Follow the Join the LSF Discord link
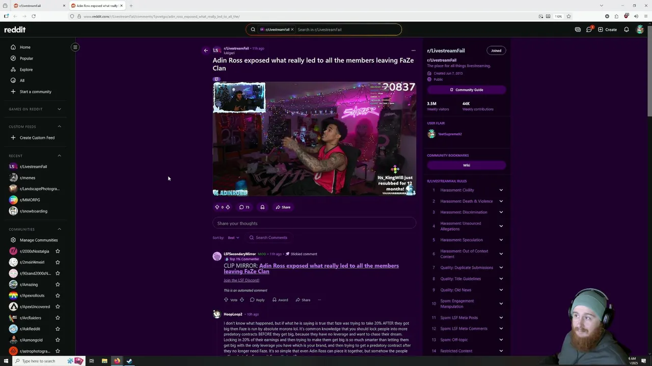This screenshot has width=652, height=366. 241,280
